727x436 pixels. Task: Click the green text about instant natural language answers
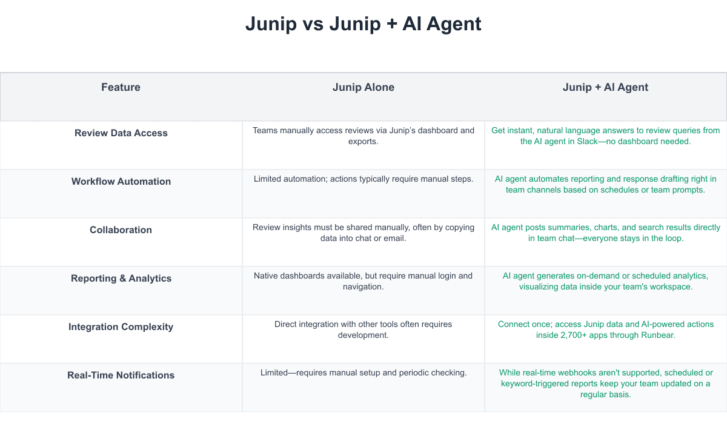pos(605,136)
